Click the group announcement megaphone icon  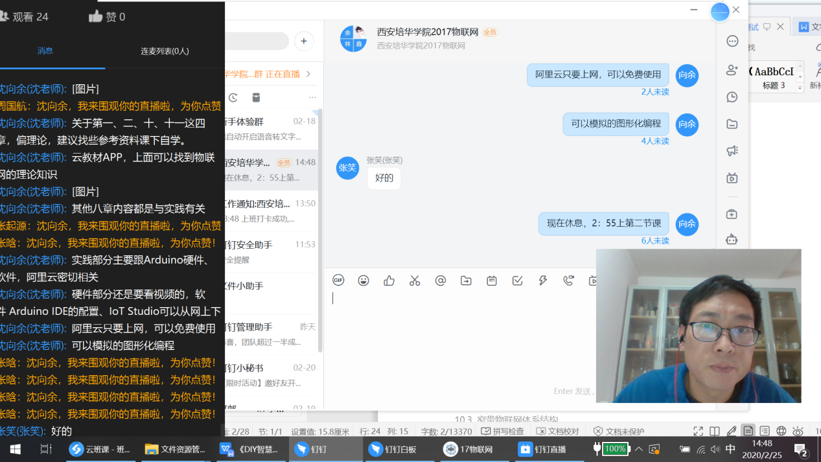(x=732, y=151)
